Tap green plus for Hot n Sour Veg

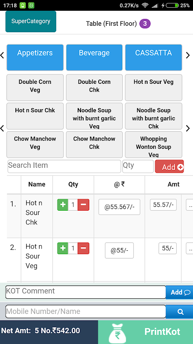click(63, 248)
